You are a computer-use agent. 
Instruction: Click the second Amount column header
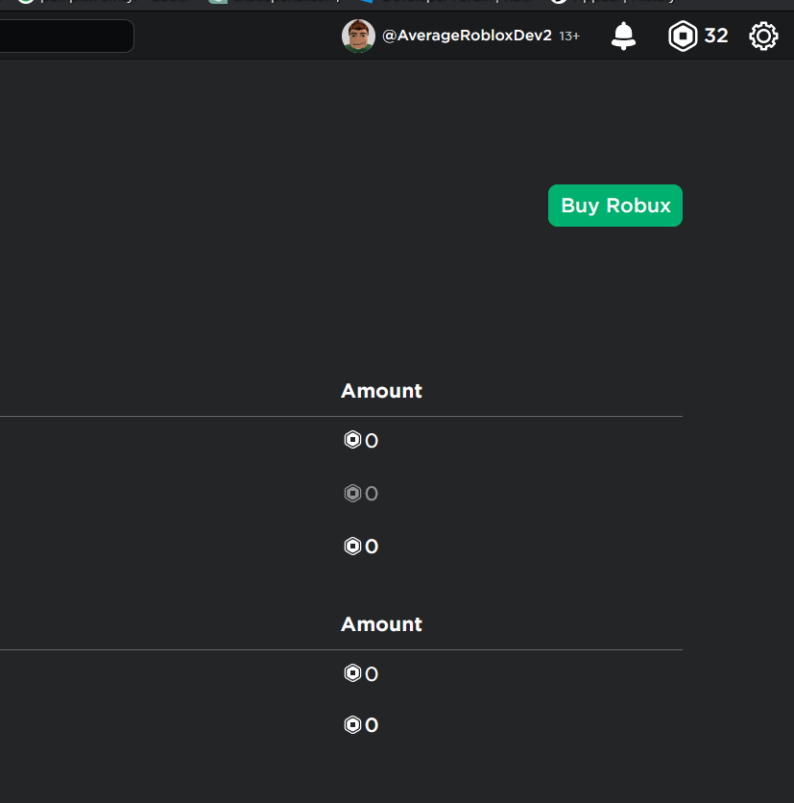pyautogui.click(x=381, y=624)
